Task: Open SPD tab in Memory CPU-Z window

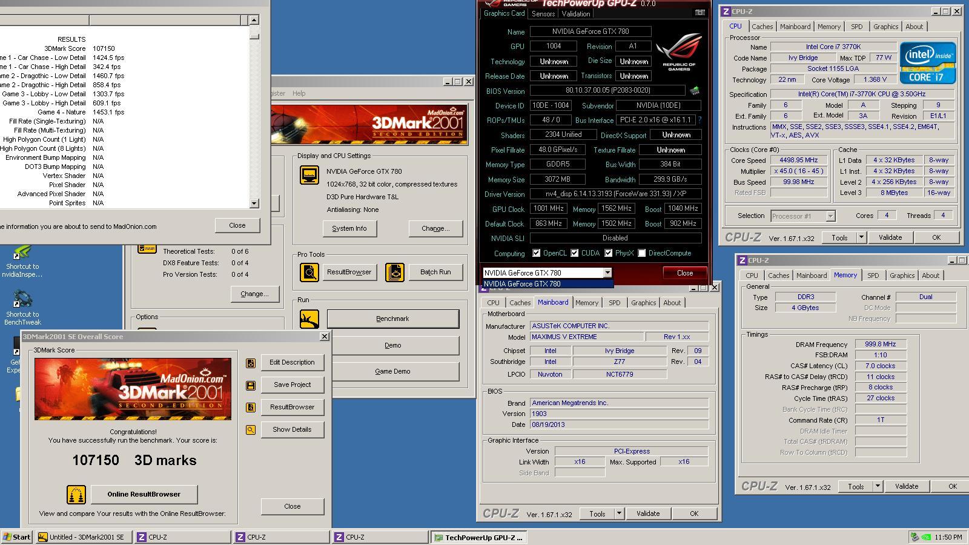Action: pos(873,276)
